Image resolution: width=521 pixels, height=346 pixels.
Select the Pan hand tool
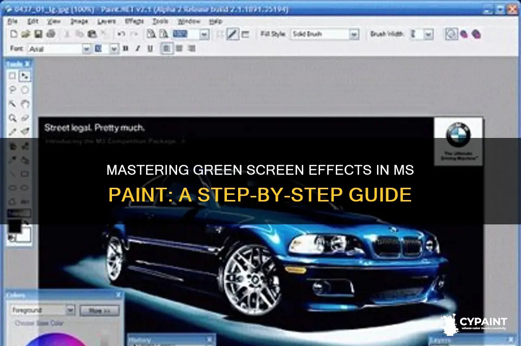click(x=25, y=104)
